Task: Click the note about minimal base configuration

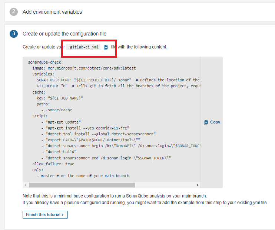Action: [115, 196]
